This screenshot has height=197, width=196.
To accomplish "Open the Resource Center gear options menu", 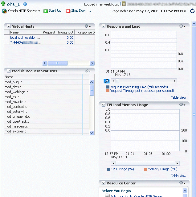I will point(182,183).
